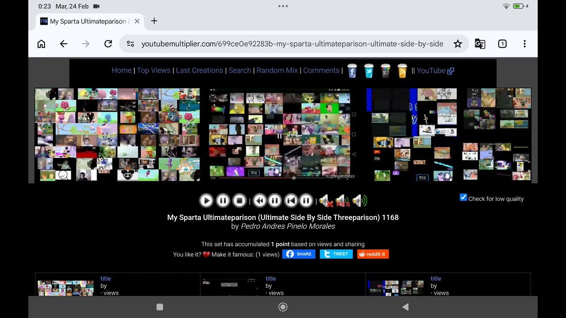This screenshot has width=566, height=318.
Task: Click the third video collage player
Action: click(x=449, y=135)
